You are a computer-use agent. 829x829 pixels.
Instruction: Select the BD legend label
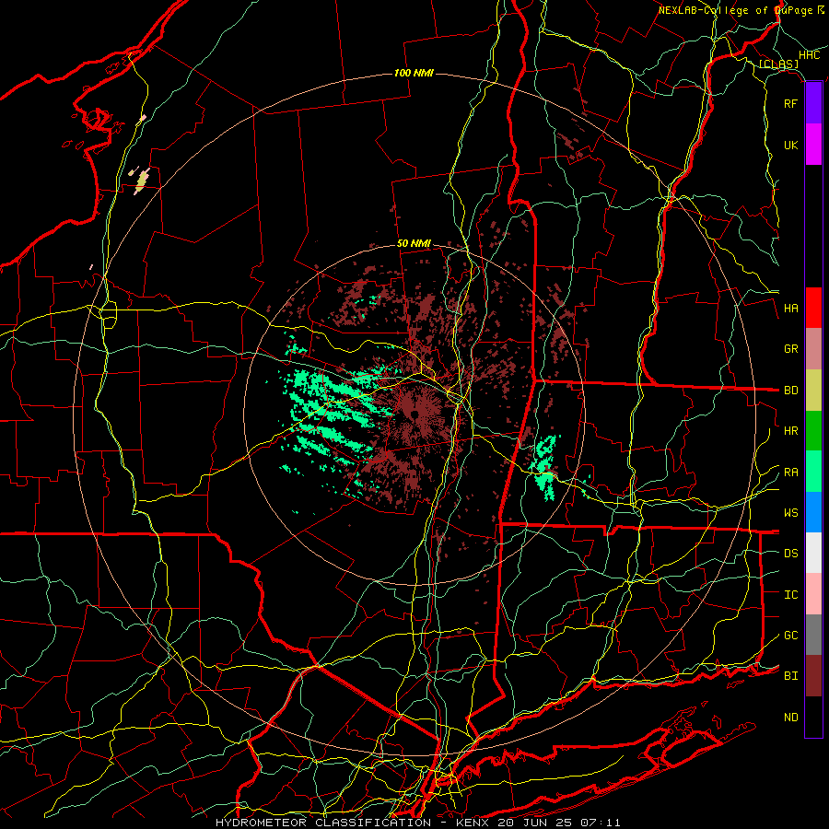790,391
